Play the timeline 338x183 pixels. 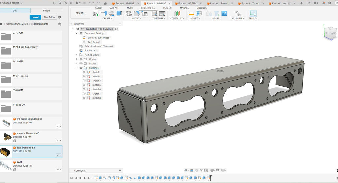pos(81,178)
